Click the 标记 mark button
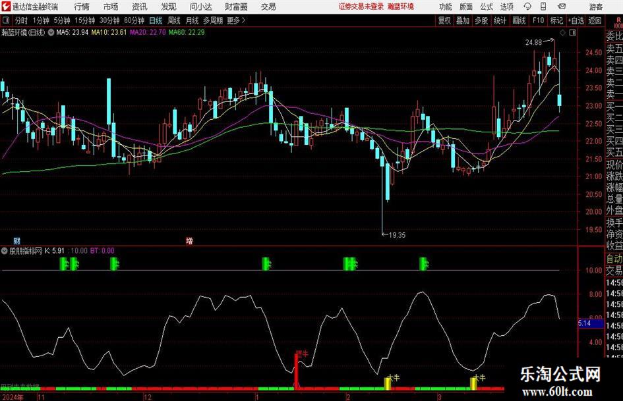623x401 pixels. click(x=556, y=20)
